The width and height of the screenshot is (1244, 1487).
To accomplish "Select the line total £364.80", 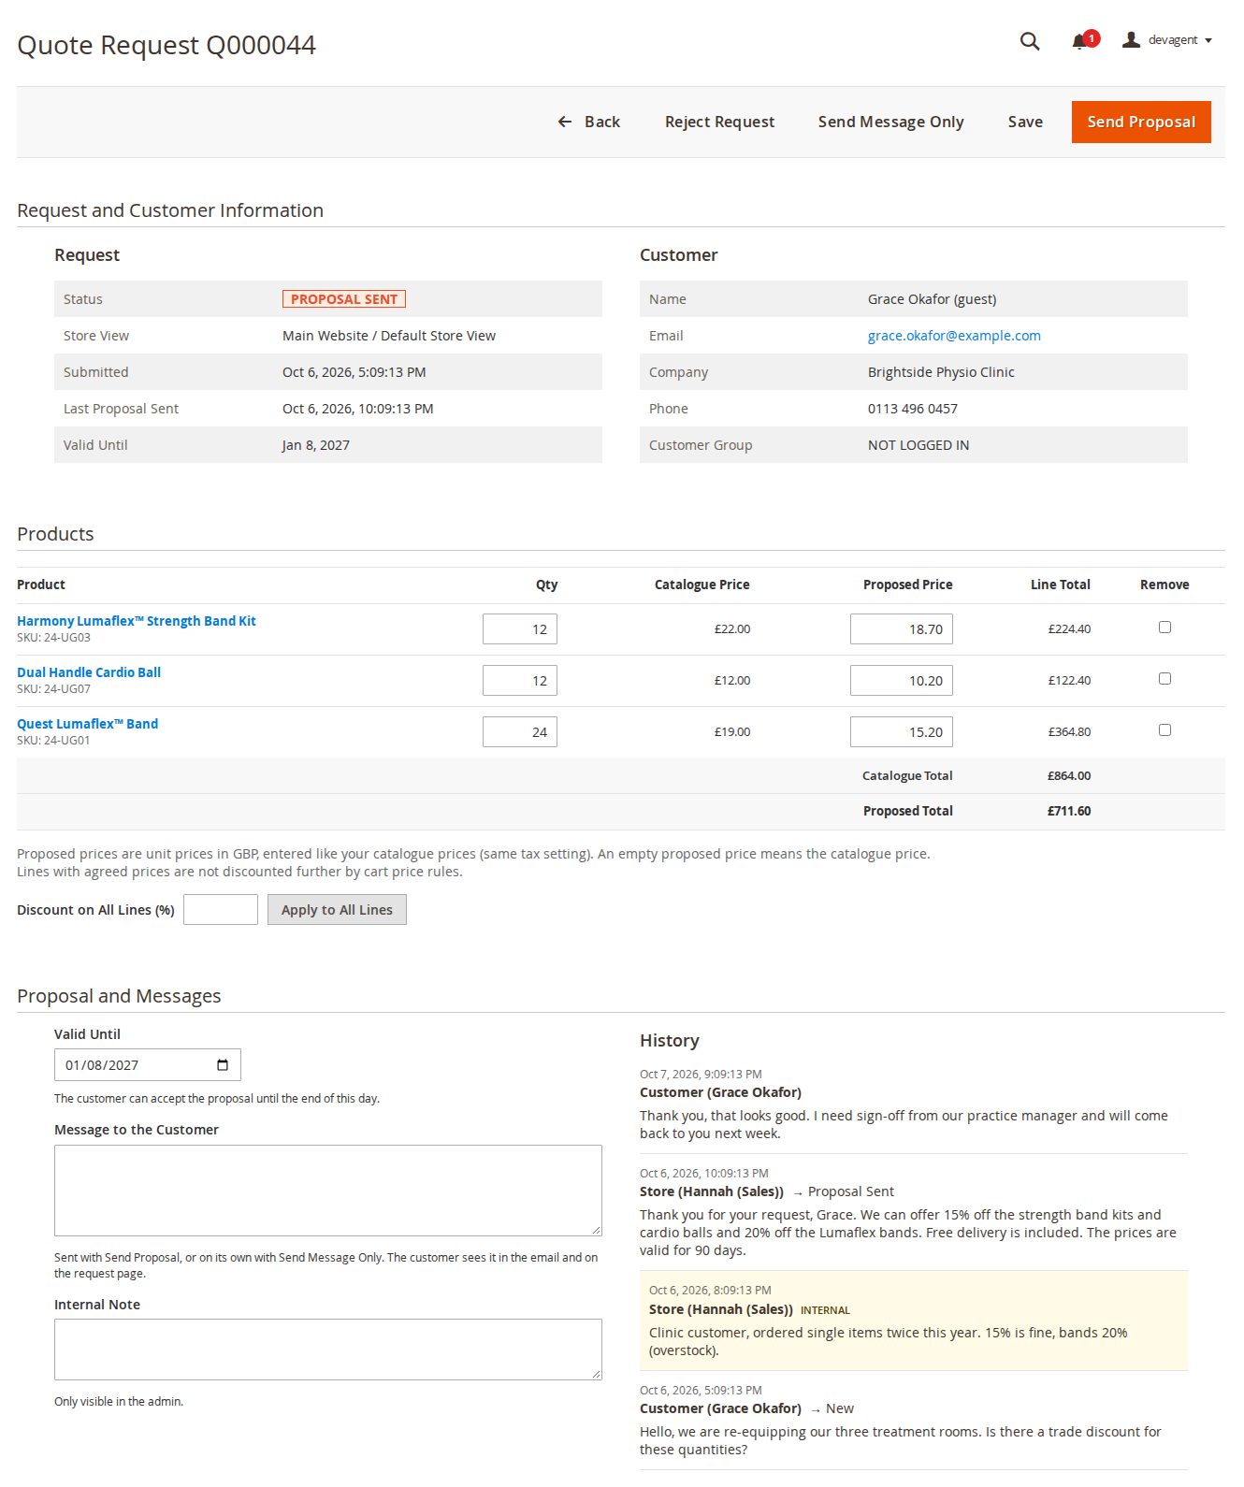I will point(1069,732).
